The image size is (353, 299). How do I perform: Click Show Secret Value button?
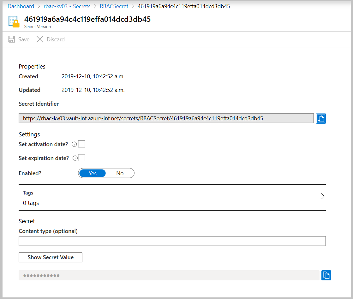51,257
